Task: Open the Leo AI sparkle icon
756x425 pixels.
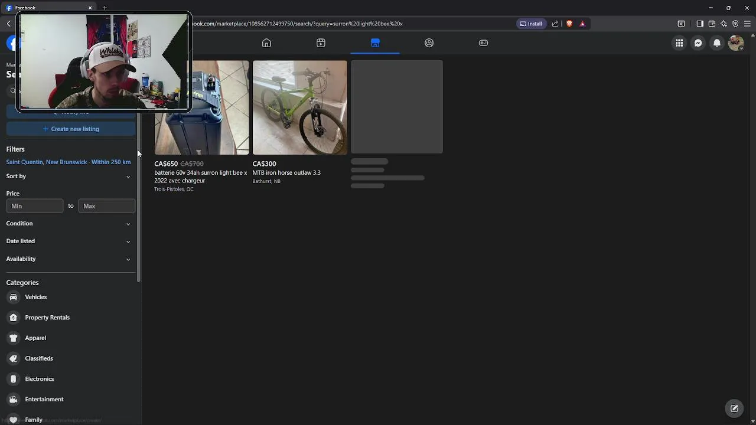Action: (724, 24)
